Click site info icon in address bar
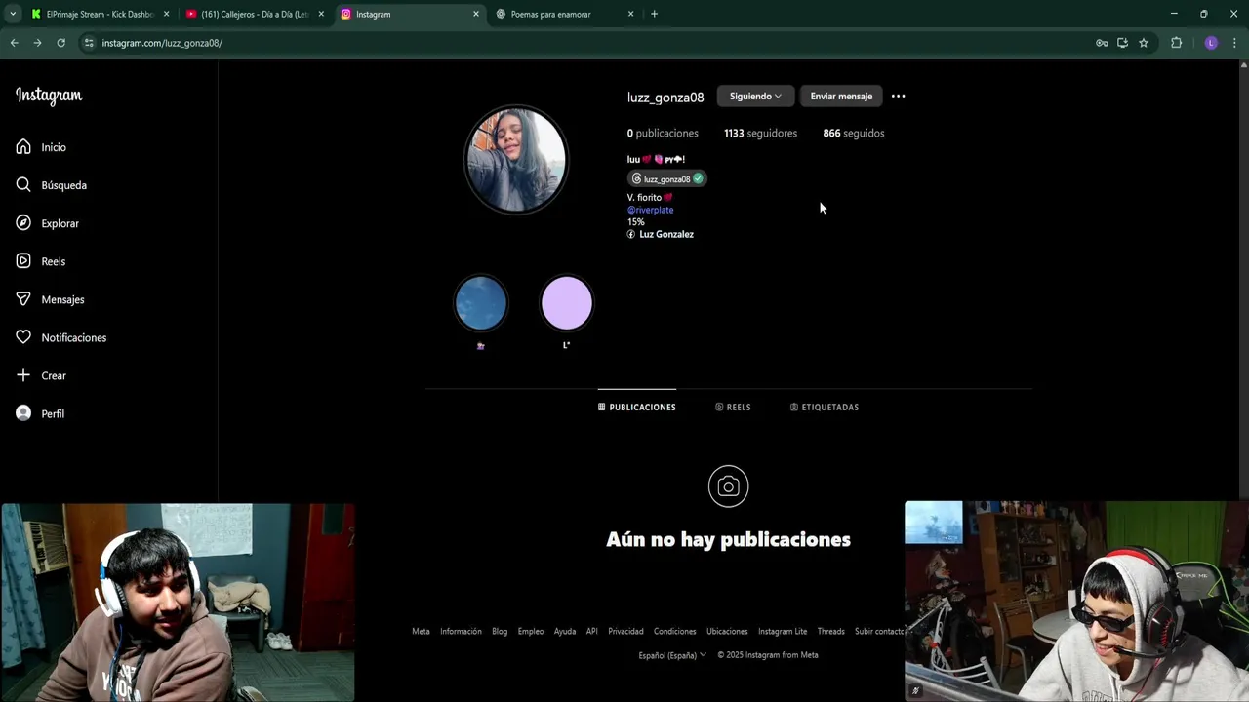 pos(89,43)
